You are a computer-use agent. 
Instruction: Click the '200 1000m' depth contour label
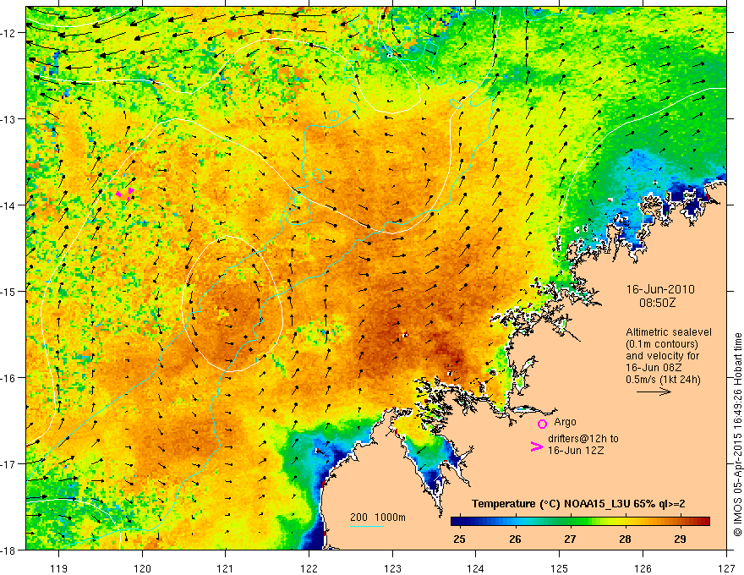(x=378, y=517)
